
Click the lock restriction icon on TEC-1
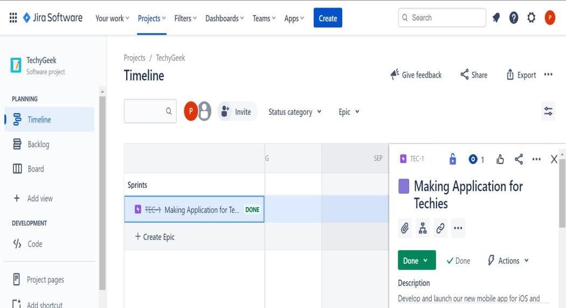(x=453, y=159)
